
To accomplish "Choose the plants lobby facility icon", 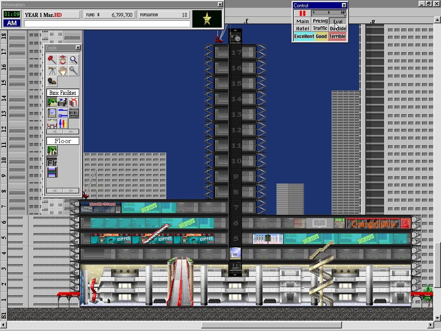I will (52, 102).
